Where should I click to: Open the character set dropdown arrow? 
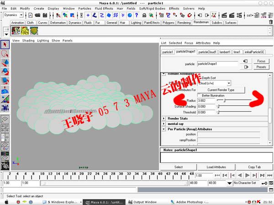229,183
